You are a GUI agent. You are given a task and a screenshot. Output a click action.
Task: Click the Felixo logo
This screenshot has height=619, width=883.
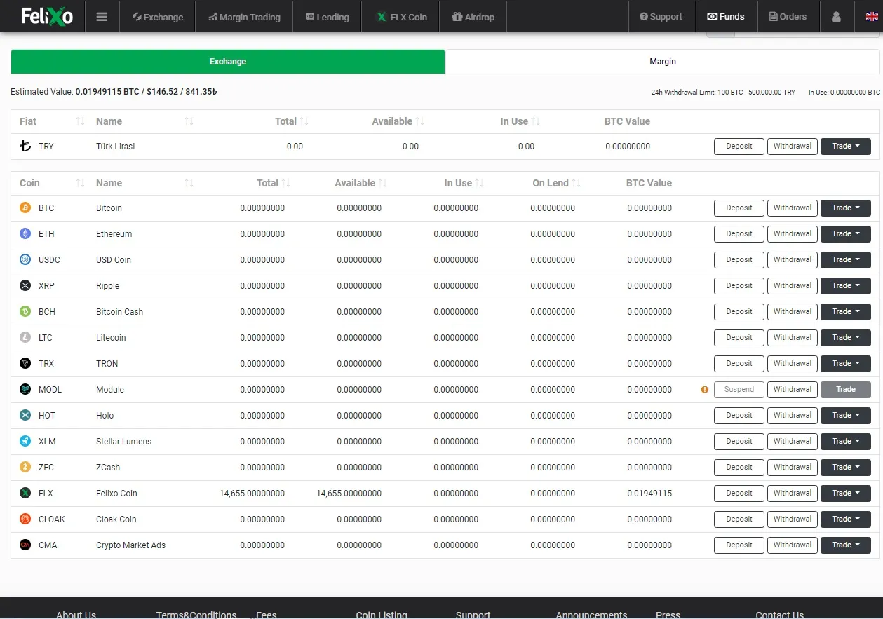click(x=47, y=16)
